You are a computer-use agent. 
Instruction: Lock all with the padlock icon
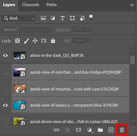[x=53, y=41]
